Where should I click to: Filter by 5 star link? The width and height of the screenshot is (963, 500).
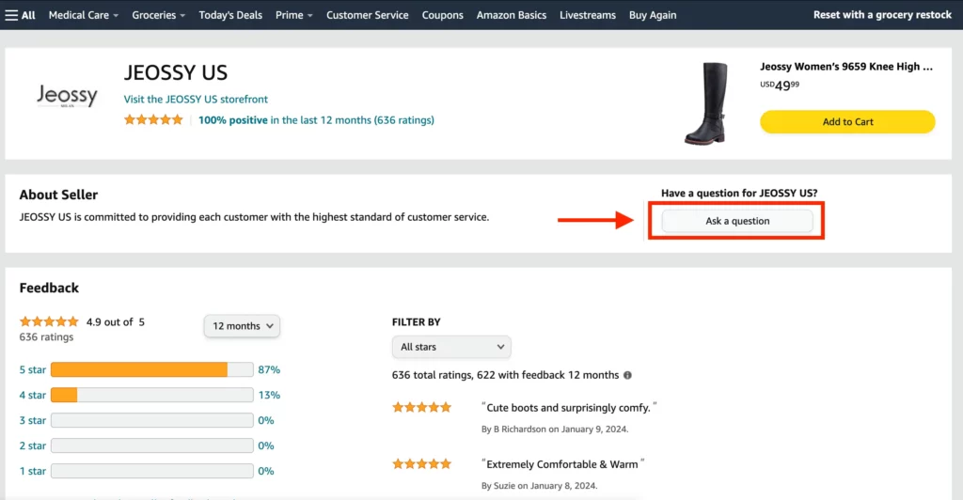point(33,369)
